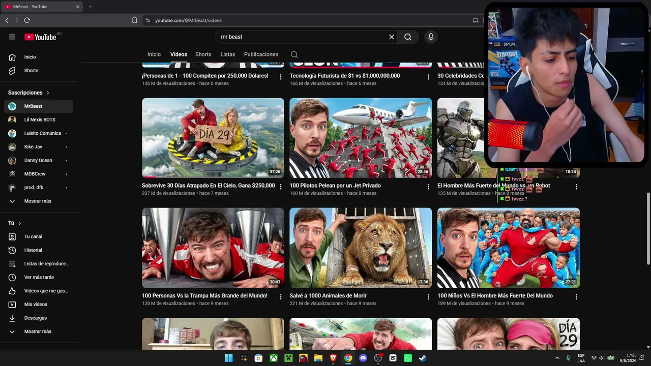Screen dimensions: 651x366
Task: Open the ESP LAA language indicator
Action: [581, 358]
